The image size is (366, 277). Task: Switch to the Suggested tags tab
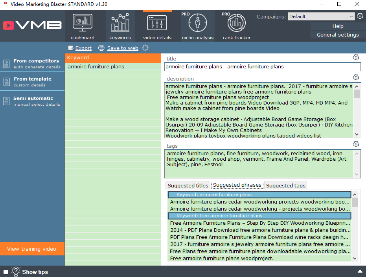click(x=285, y=185)
